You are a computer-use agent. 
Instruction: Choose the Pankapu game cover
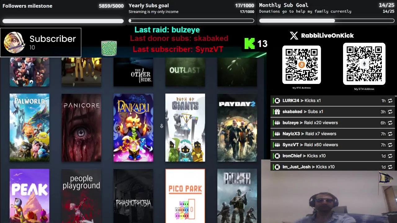tap(133, 128)
